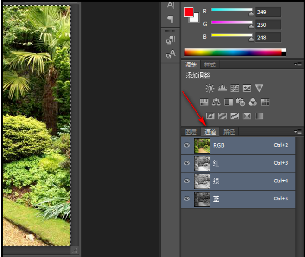The image size is (305, 257).
Task: Select the 样式 tab
Action: (x=210, y=64)
